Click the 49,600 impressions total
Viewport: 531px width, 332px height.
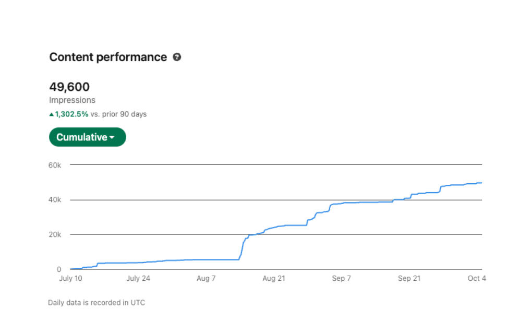click(69, 87)
